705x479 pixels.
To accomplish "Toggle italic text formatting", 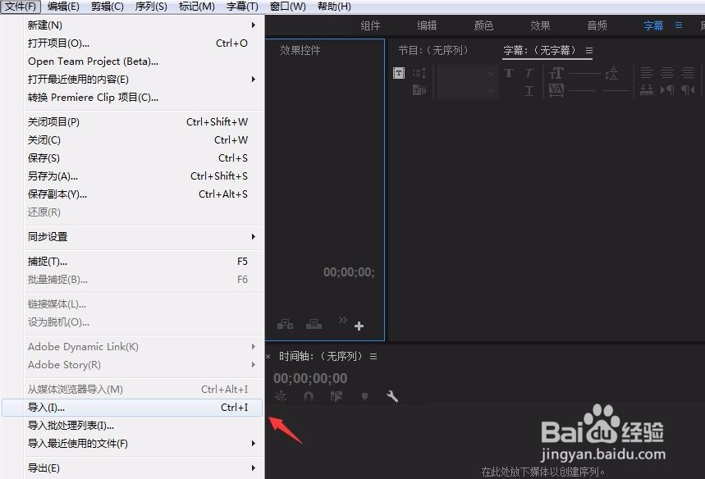I will point(529,73).
